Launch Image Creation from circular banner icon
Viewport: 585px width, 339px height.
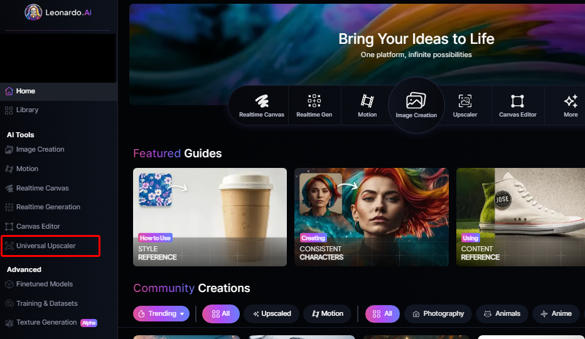click(x=416, y=105)
